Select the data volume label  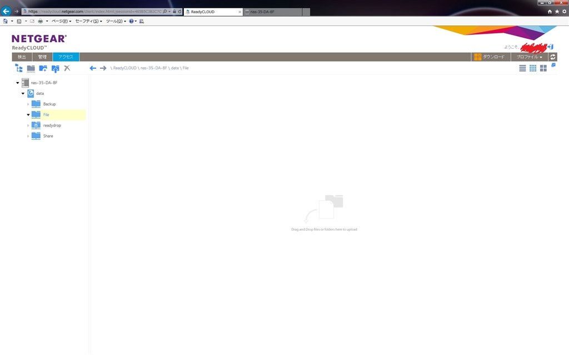click(x=40, y=93)
